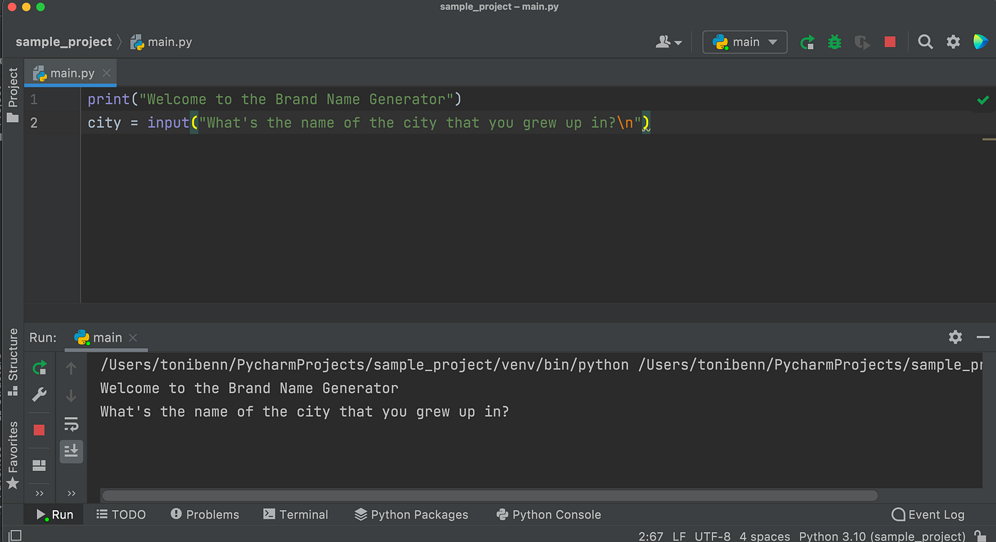This screenshot has width=996, height=542.
Task: Open the Python Packages panel
Action: coord(411,514)
